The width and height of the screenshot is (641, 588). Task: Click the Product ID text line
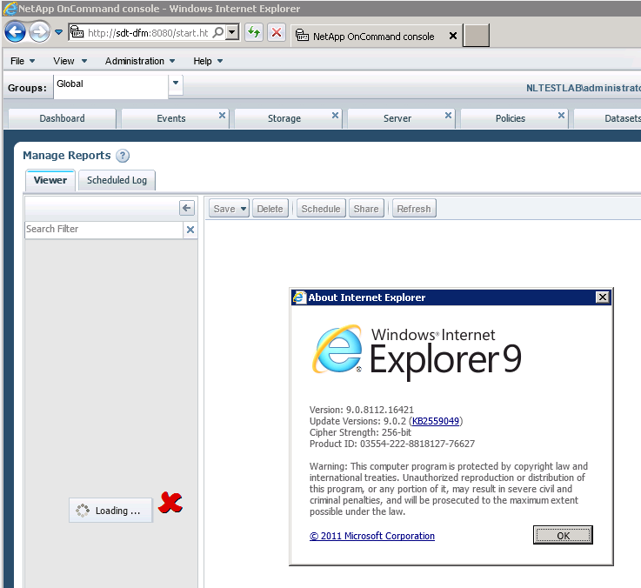pos(392,444)
